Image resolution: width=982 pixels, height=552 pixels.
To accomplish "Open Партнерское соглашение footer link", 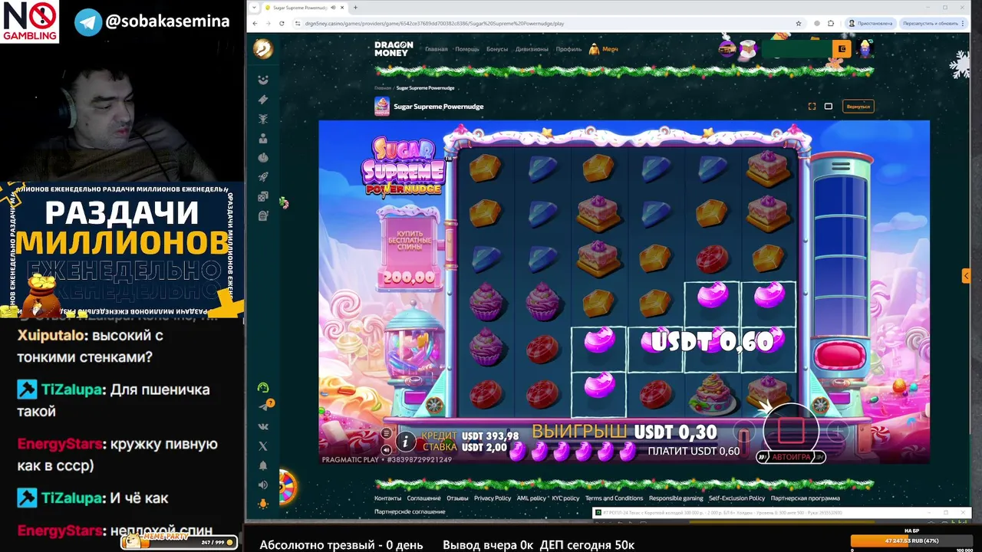I will point(410,511).
